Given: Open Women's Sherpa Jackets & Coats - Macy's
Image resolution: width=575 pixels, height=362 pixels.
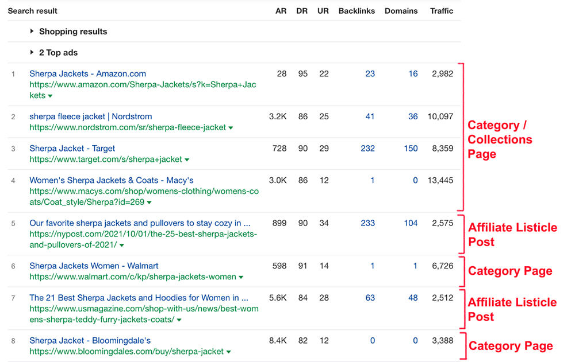Looking at the screenshot, I should click(112, 180).
